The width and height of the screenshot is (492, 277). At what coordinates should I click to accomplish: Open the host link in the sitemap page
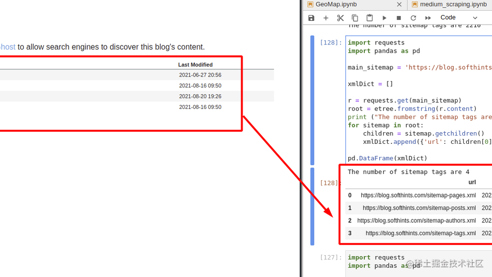tap(8, 47)
